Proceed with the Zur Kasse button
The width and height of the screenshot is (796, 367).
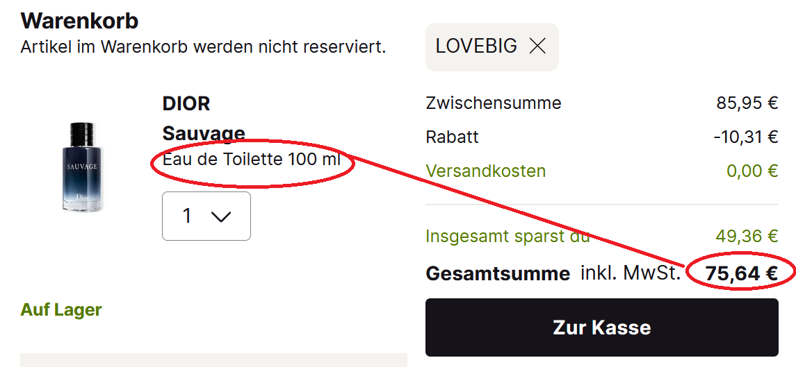[601, 327]
